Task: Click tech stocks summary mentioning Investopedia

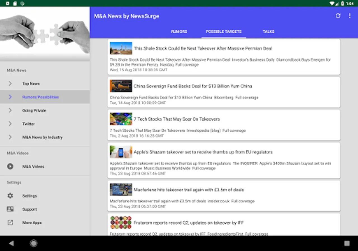Action: (178, 130)
